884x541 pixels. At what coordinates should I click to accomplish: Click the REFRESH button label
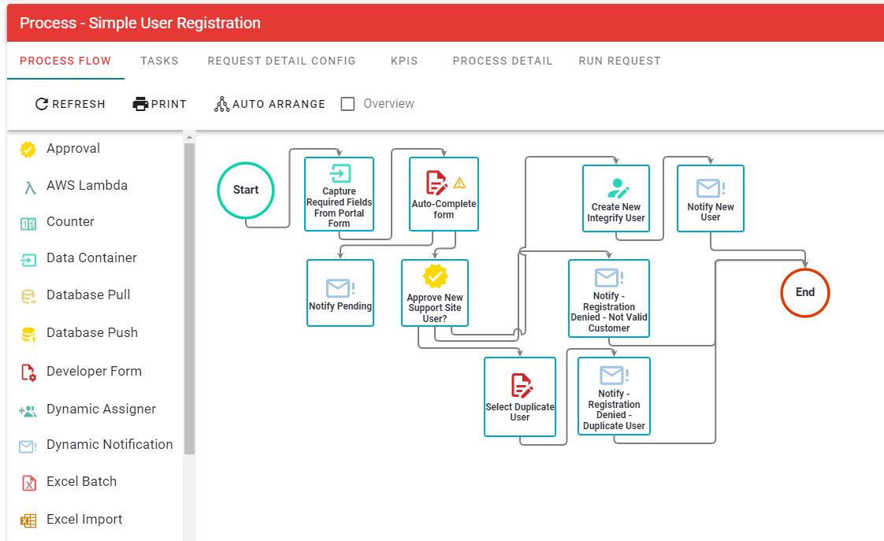[x=78, y=104]
